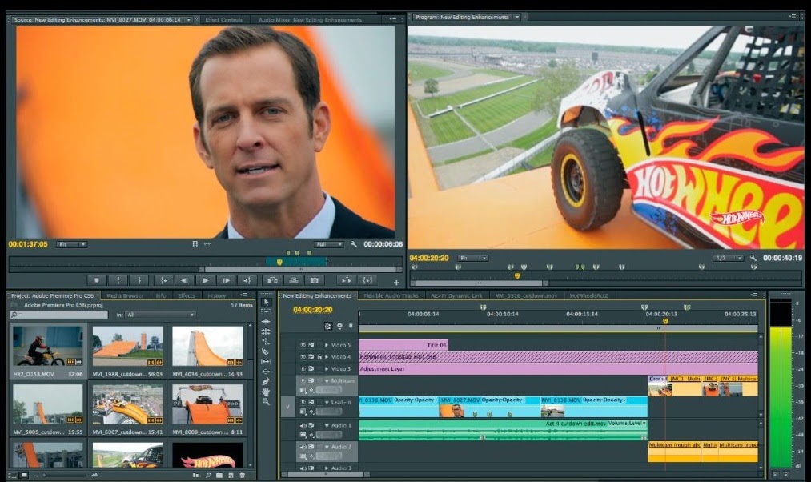Open Flexible Audio Tracks sequence tab
811x482 pixels.
[x=391, y=295]
